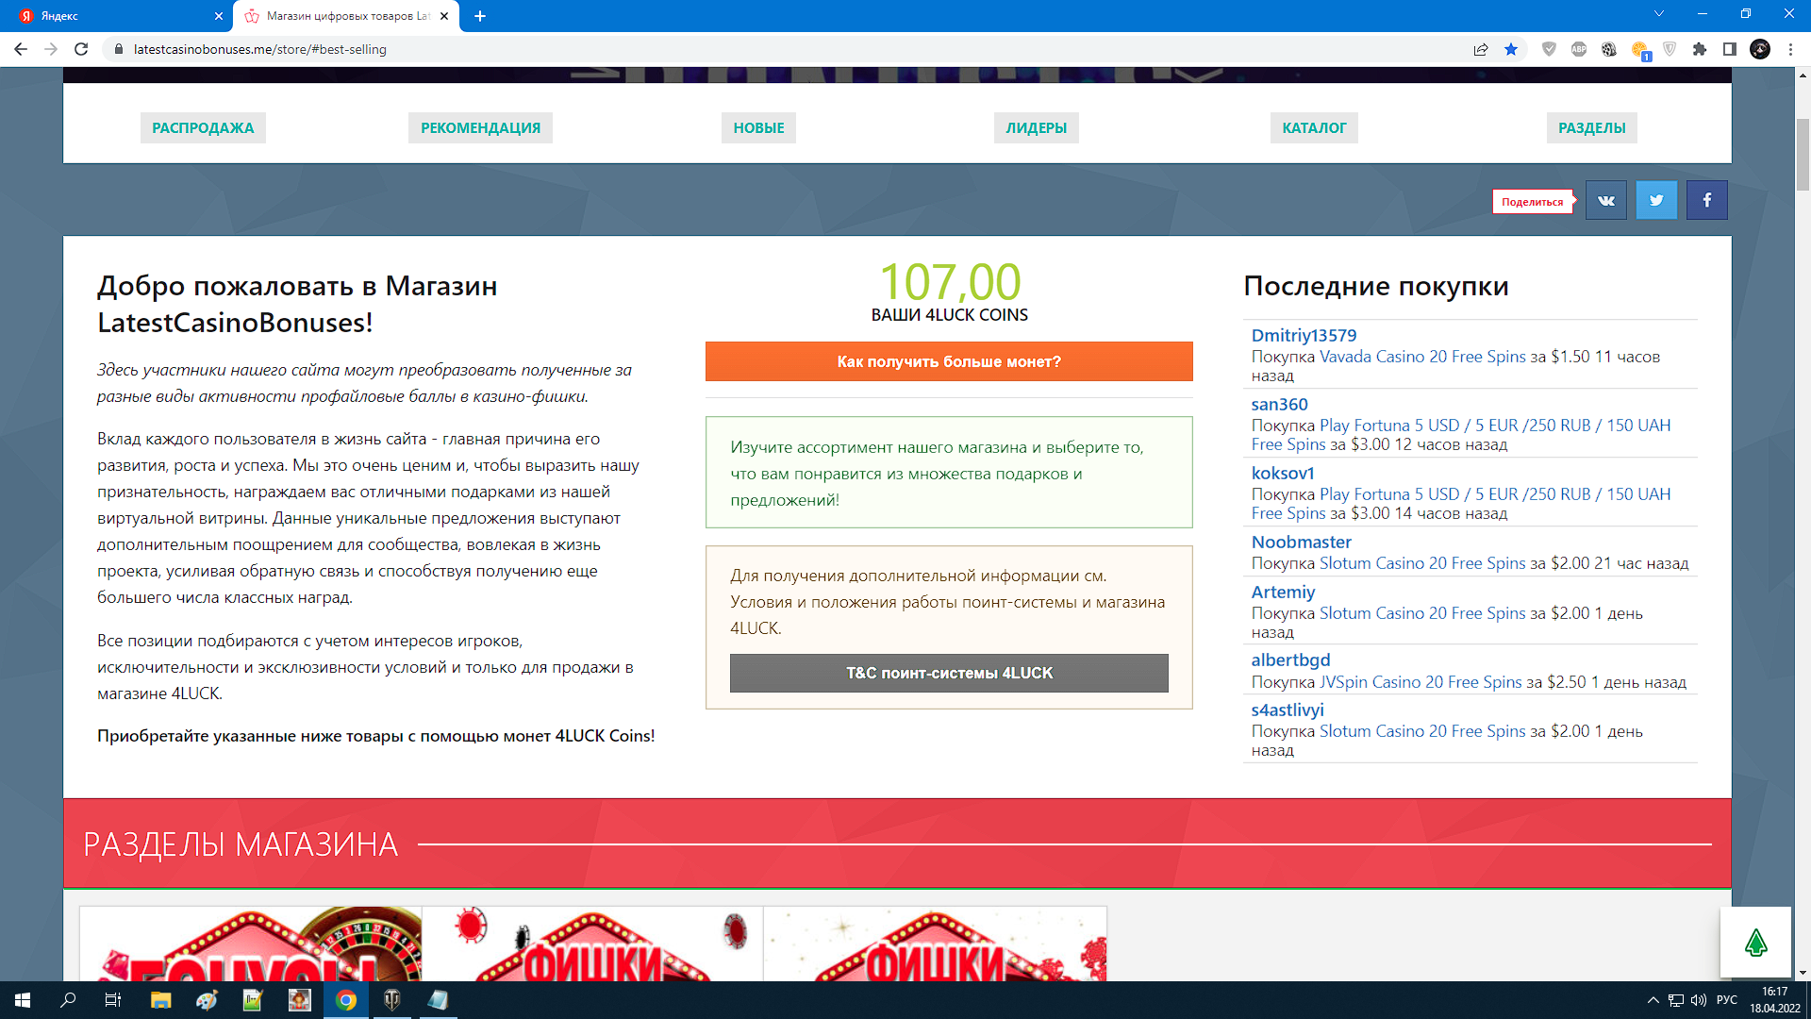Click 'Как получить больше монет?' button
Screen dimensions: 1811x1019
tap(949, 361)
